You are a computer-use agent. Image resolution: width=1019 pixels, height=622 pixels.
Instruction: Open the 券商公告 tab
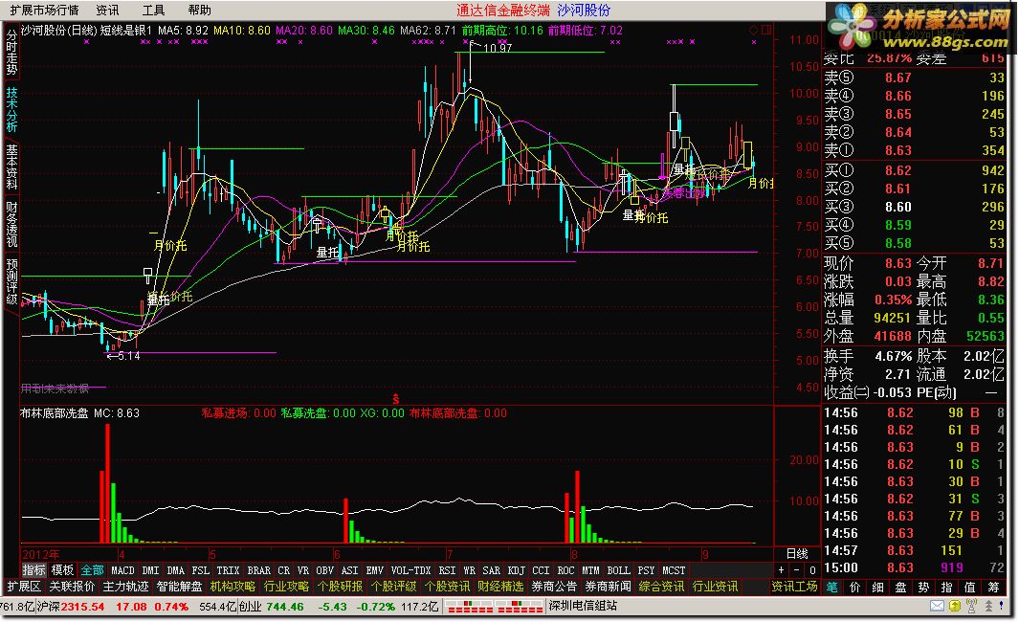(554, 587)
